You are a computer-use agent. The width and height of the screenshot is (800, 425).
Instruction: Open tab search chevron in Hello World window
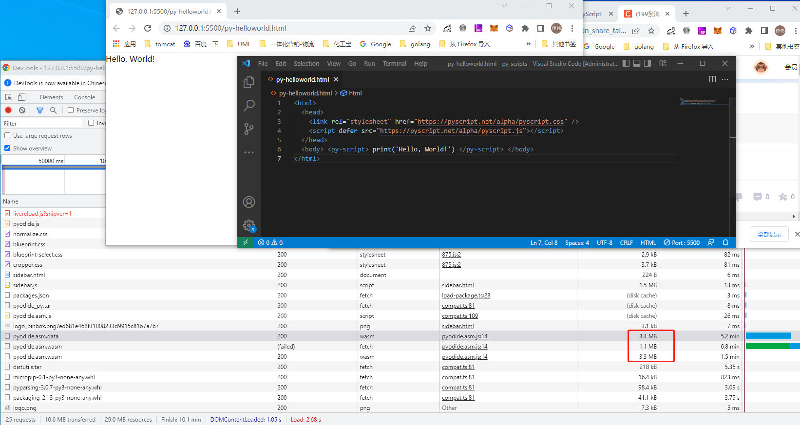(x=504, y=6)
